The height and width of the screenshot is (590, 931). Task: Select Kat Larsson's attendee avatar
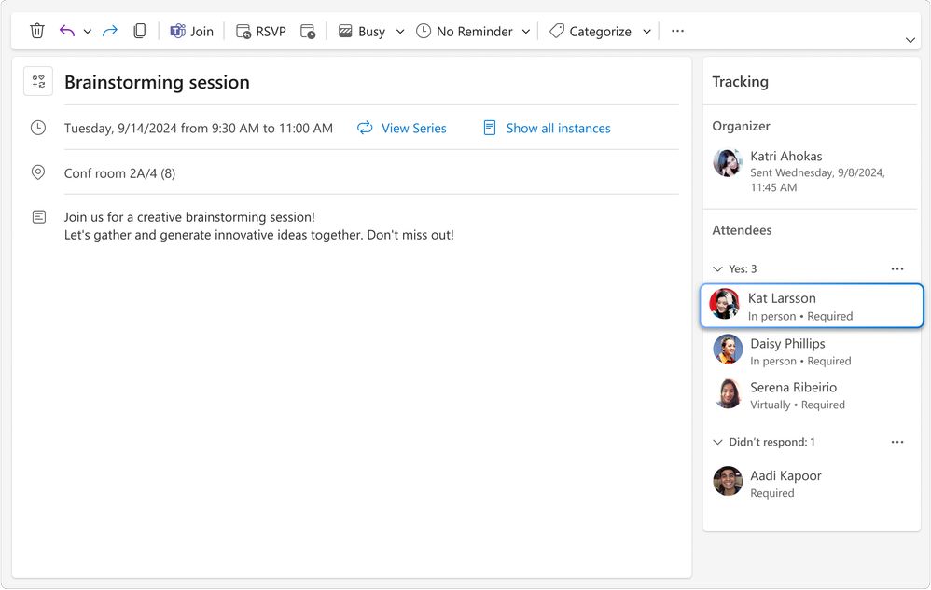[x=725, y=303]
